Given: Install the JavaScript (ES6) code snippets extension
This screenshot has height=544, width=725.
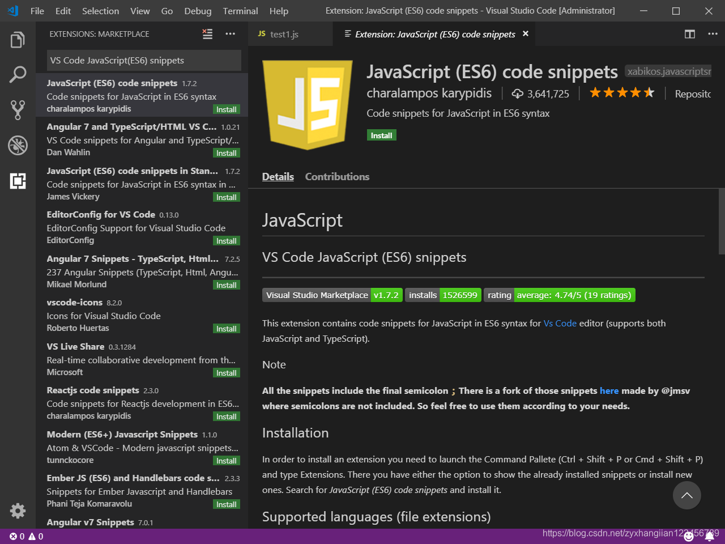Looking at the screenshot, I should [381, 135].
